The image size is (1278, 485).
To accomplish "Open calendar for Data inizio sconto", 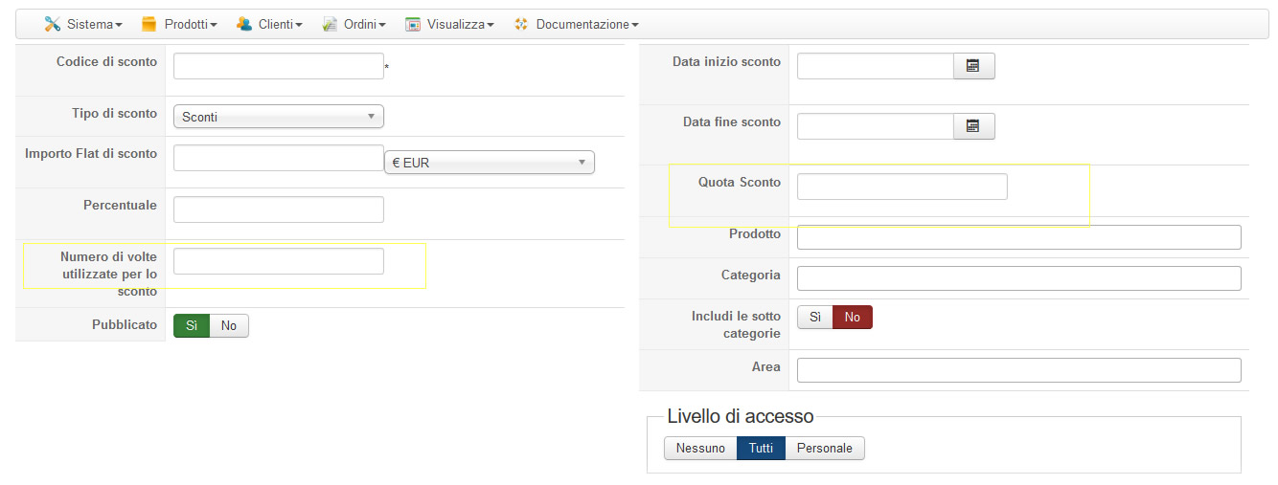I will click(973, 66).
